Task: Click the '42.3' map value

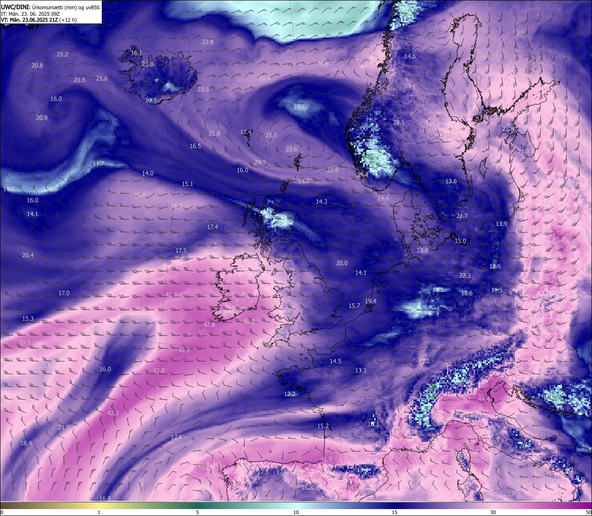Action: (113, 413)
